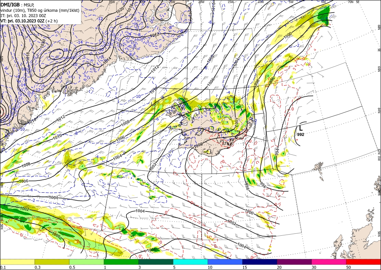Click the '994' isobar label
The height and width of the screenshot is (270, 381).
click(x=277, y=152)
